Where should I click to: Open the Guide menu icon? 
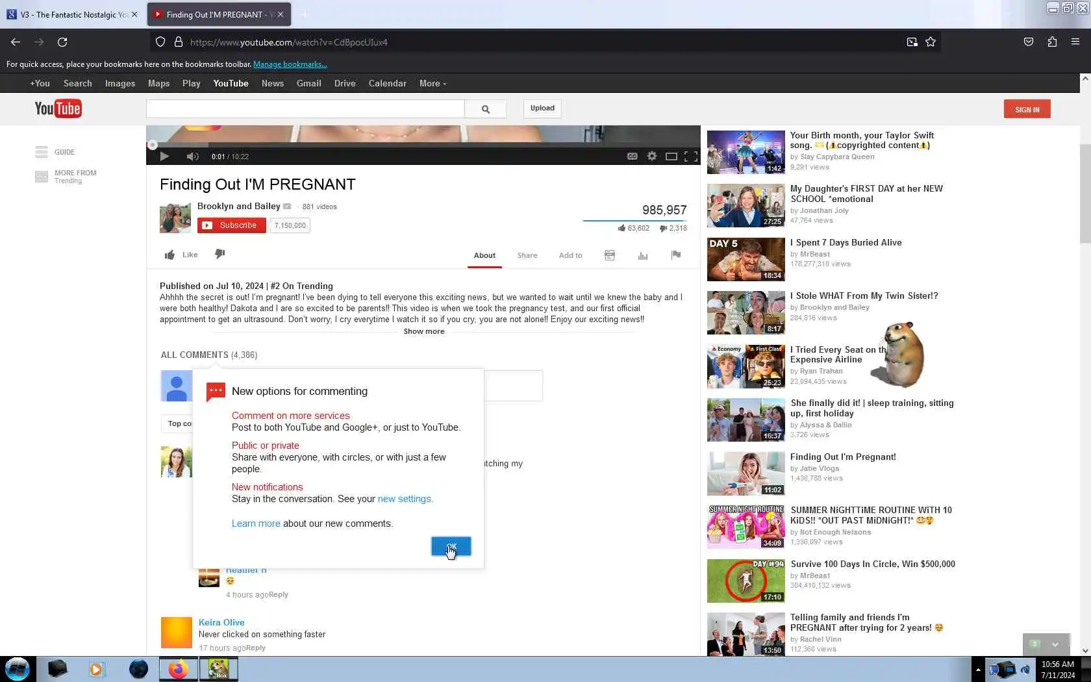coord(42,152)
